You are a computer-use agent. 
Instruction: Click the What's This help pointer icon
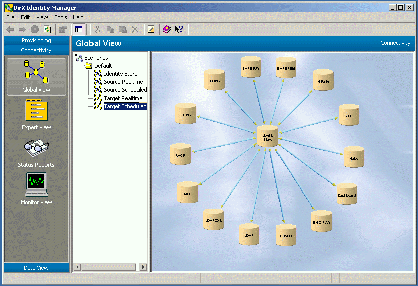coord(179,29)
